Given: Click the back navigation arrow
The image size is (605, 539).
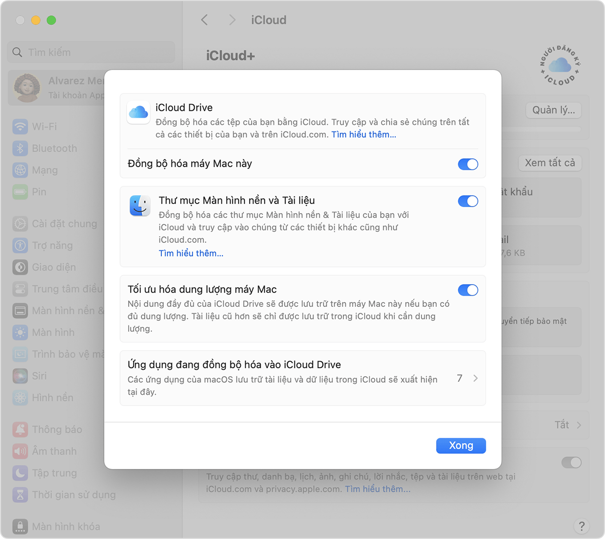Looking at the screenshot, I should (x=204, y=20).
